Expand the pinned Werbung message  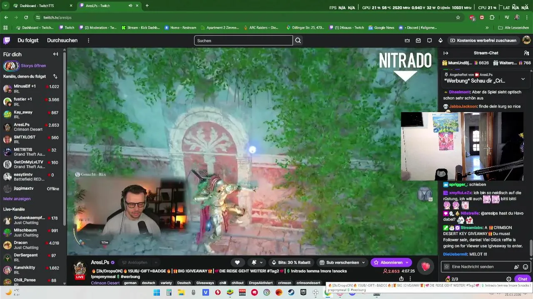[523, 78]
